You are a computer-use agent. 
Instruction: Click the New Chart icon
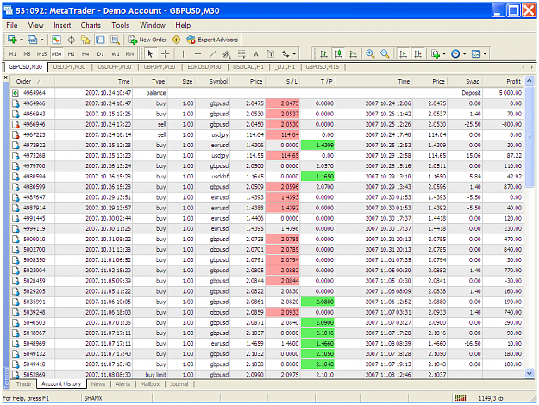point(12,40)
